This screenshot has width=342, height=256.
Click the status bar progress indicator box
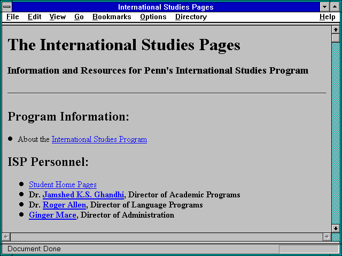pos(309,249)
